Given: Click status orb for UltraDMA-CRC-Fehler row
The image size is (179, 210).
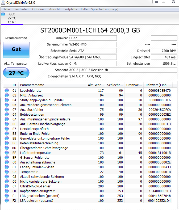Looking at the screenshot, I should [x=7, y=186].
